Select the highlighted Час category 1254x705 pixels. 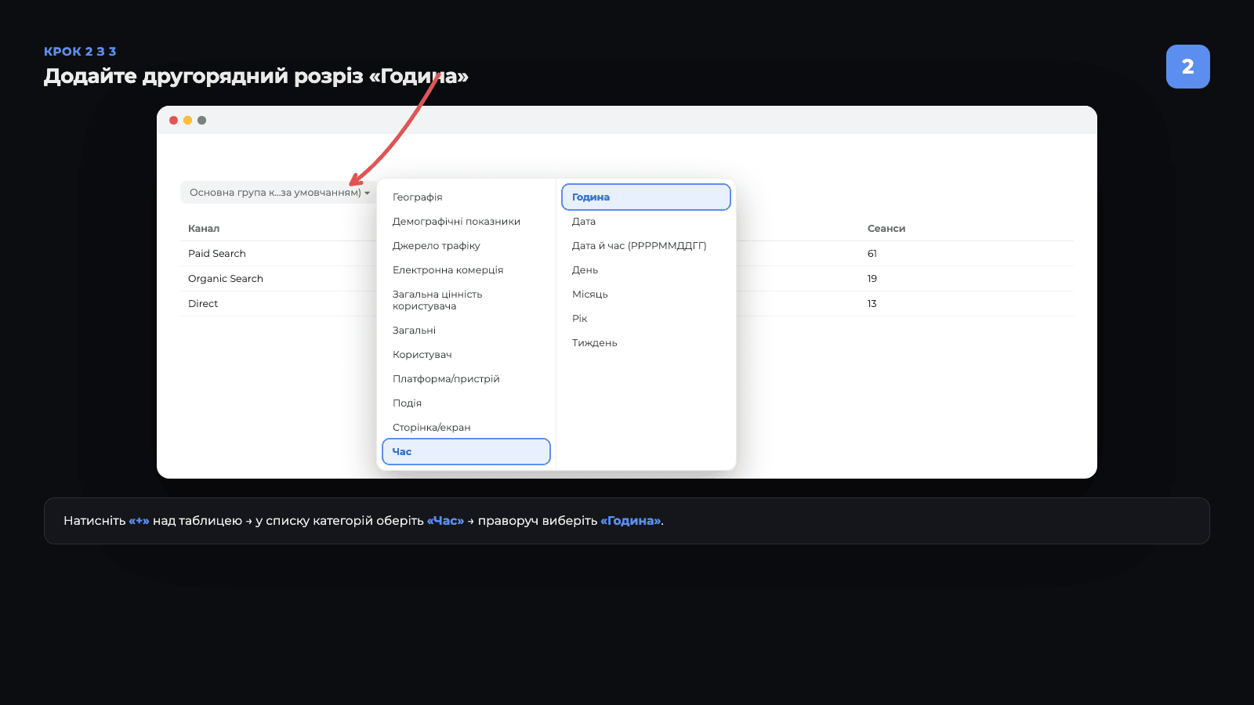point(466,452)
